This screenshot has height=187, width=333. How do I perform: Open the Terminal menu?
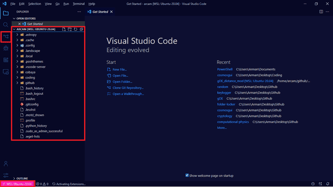(79, 4)
